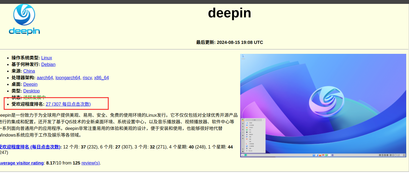This screenshot has height=178, width=409.
Task: Click the 活跃发展中 status text
Action: click(34, 97)
